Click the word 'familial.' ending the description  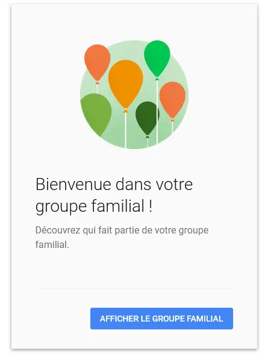click(52, 244)
